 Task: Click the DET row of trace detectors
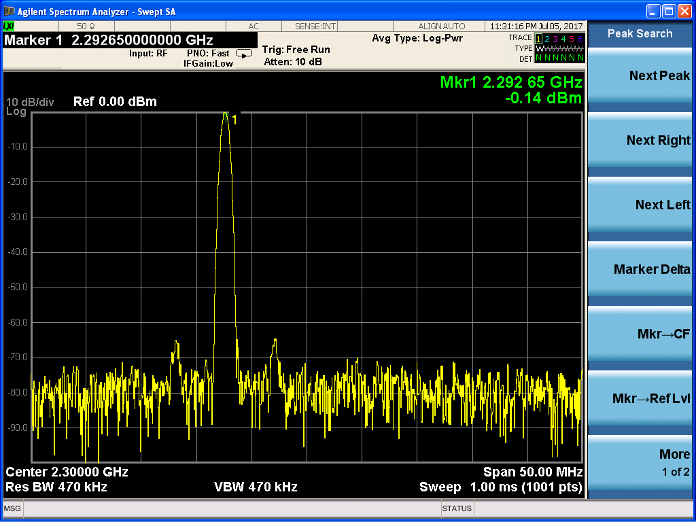tap(560, 59)
